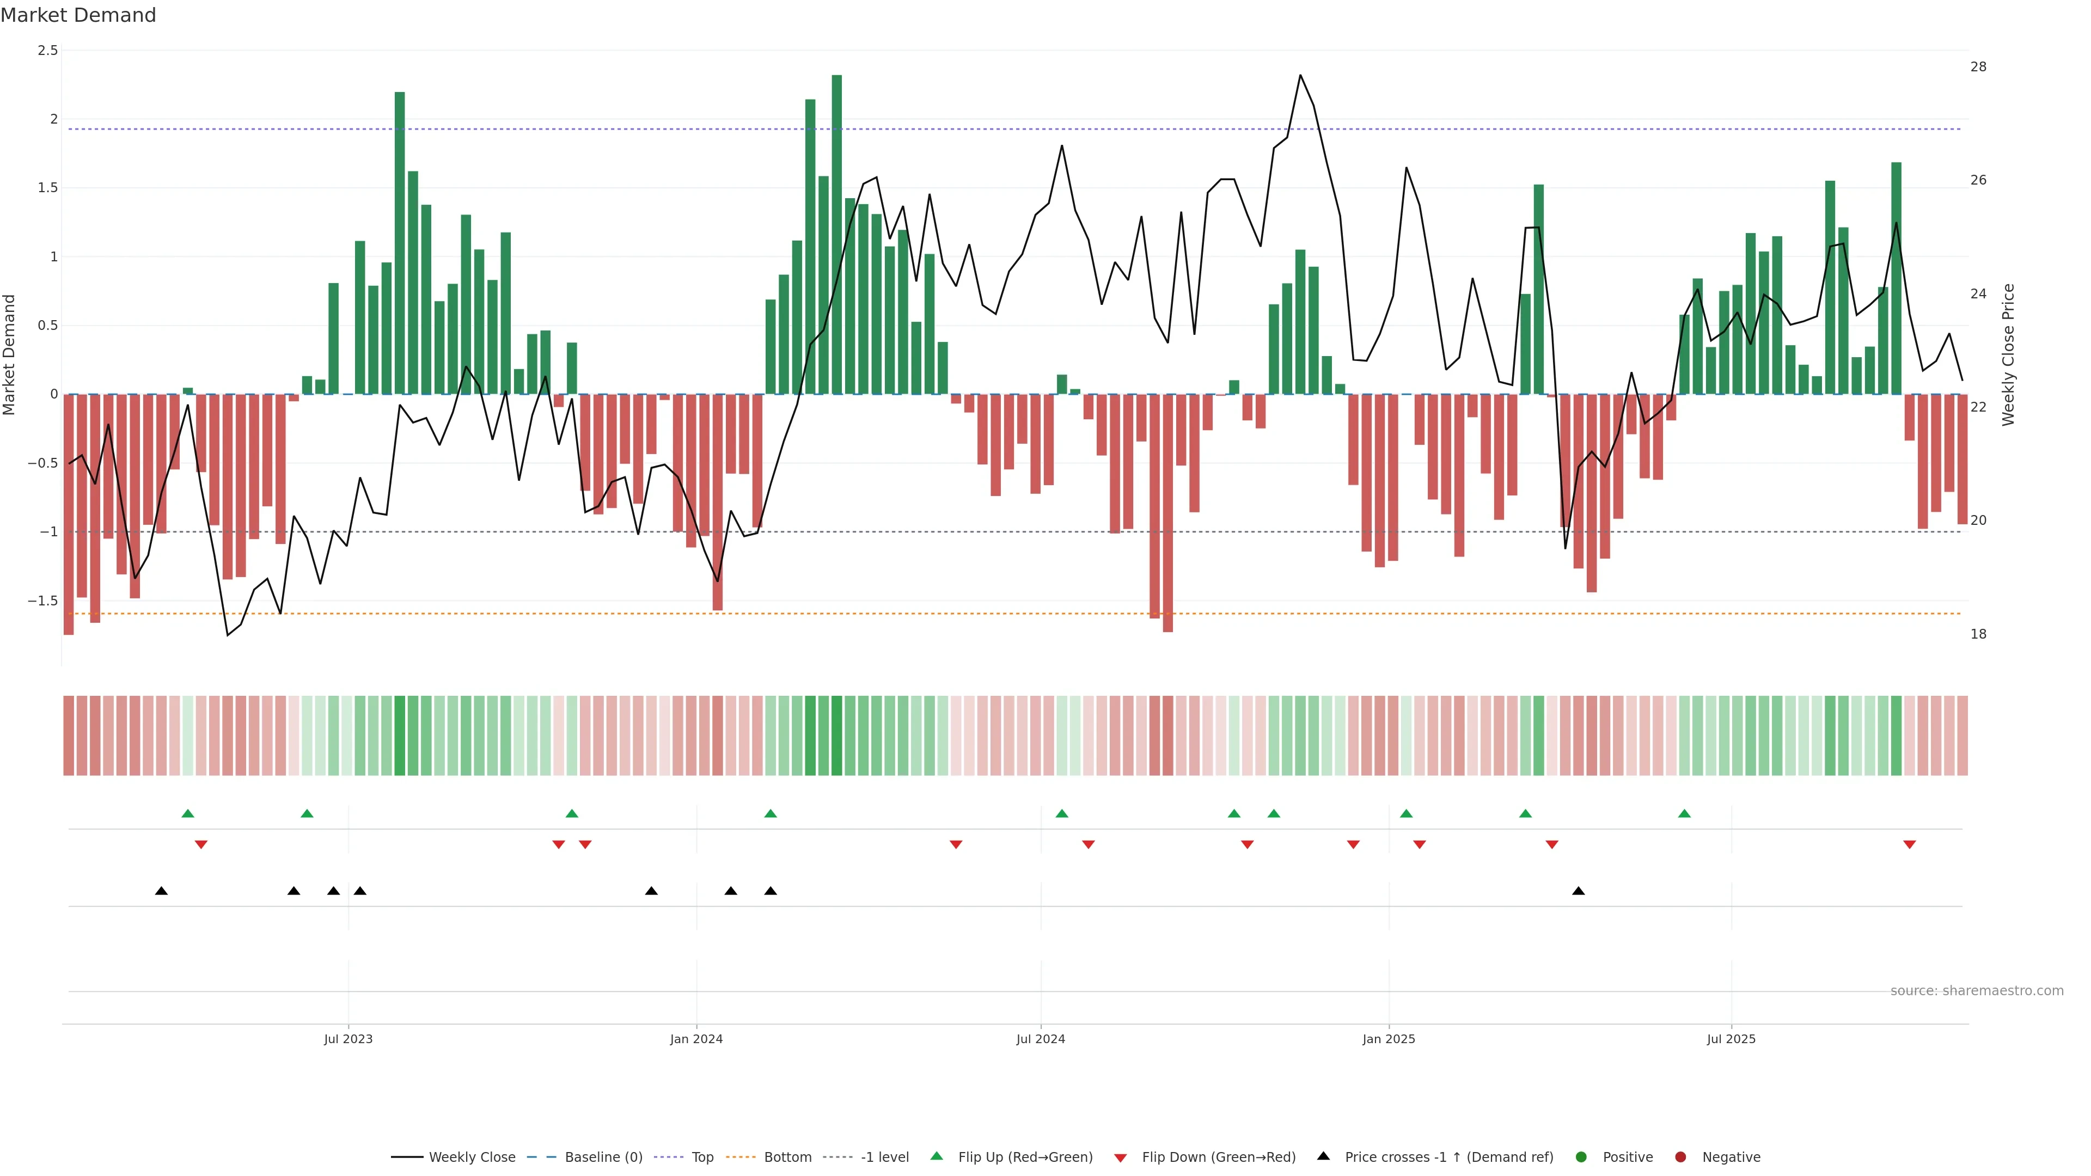Click the -1 level legend entry
Viewport: 2091px width, 1176px height.
click(x=884, y=1156)
